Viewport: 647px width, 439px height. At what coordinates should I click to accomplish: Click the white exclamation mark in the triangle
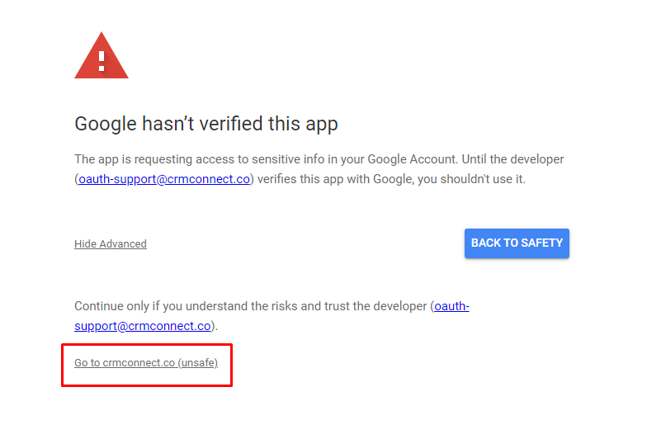pos(102,60)
